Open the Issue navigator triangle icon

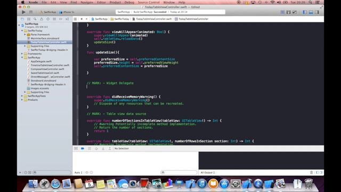click(42, 19)
